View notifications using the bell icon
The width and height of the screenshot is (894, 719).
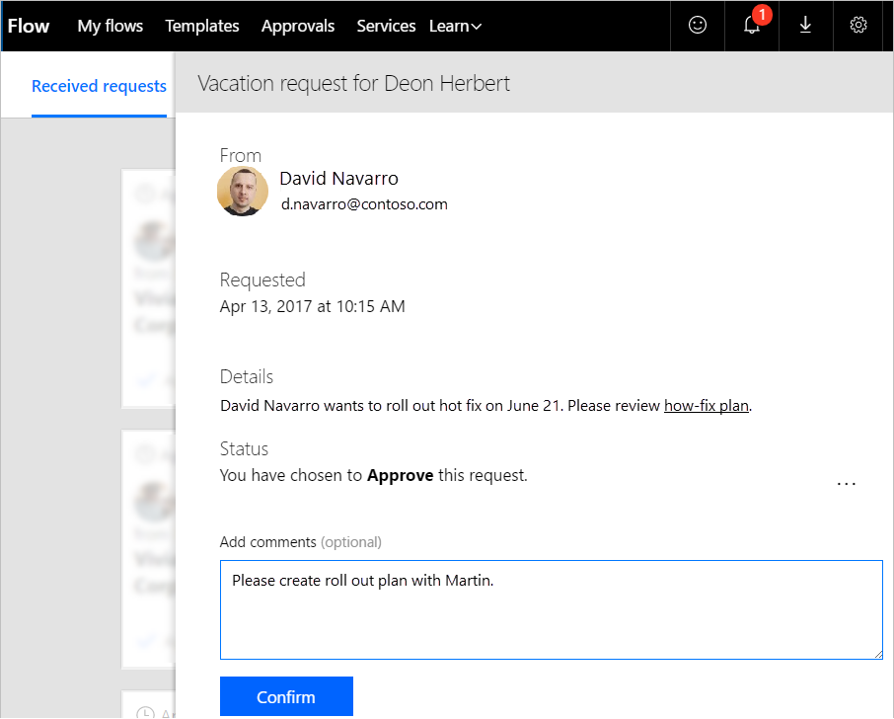pyautogui.click(x=751, y=28)
